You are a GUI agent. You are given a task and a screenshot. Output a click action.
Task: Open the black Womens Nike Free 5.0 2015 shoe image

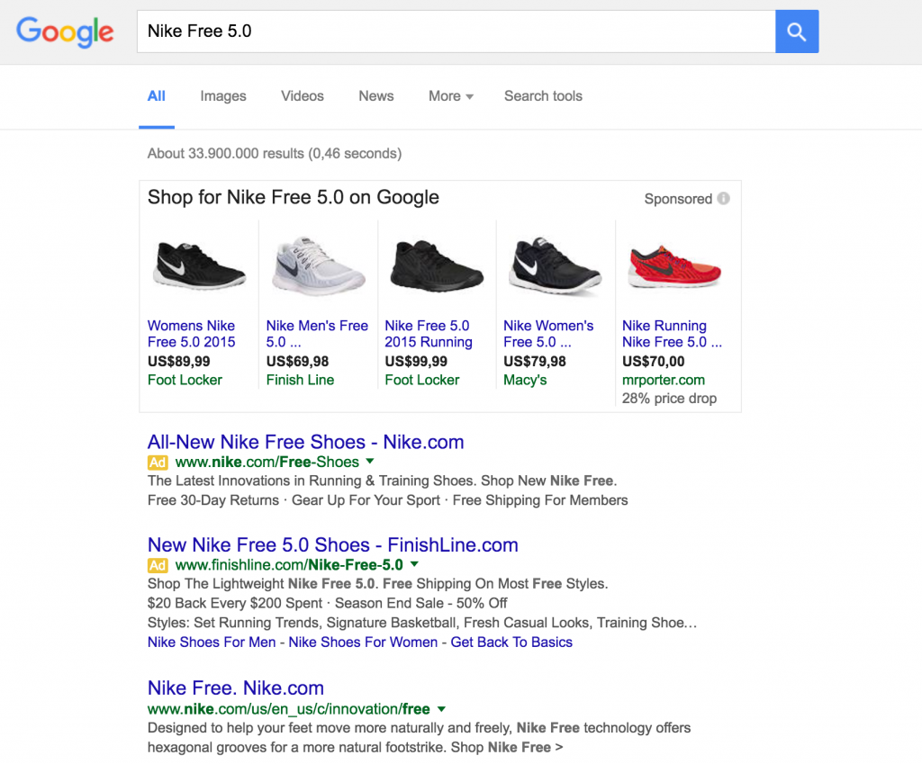199,265
